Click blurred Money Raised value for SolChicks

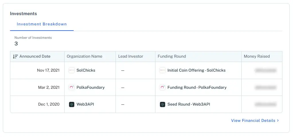265,70
